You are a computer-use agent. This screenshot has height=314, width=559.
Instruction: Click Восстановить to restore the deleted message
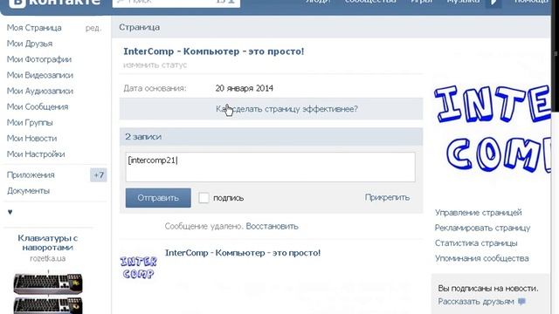[x=272, y=227]
